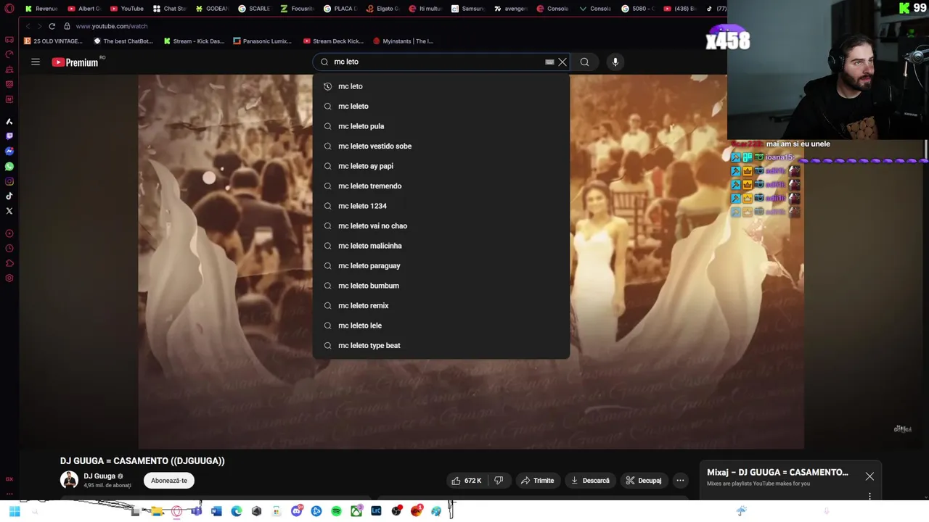
Task: Choose suggestion "mc leleto remix"
Action: (441, 305)
